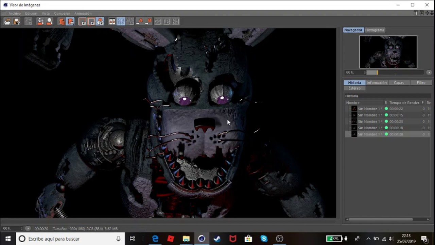Open the Estéreo tab

354,88
